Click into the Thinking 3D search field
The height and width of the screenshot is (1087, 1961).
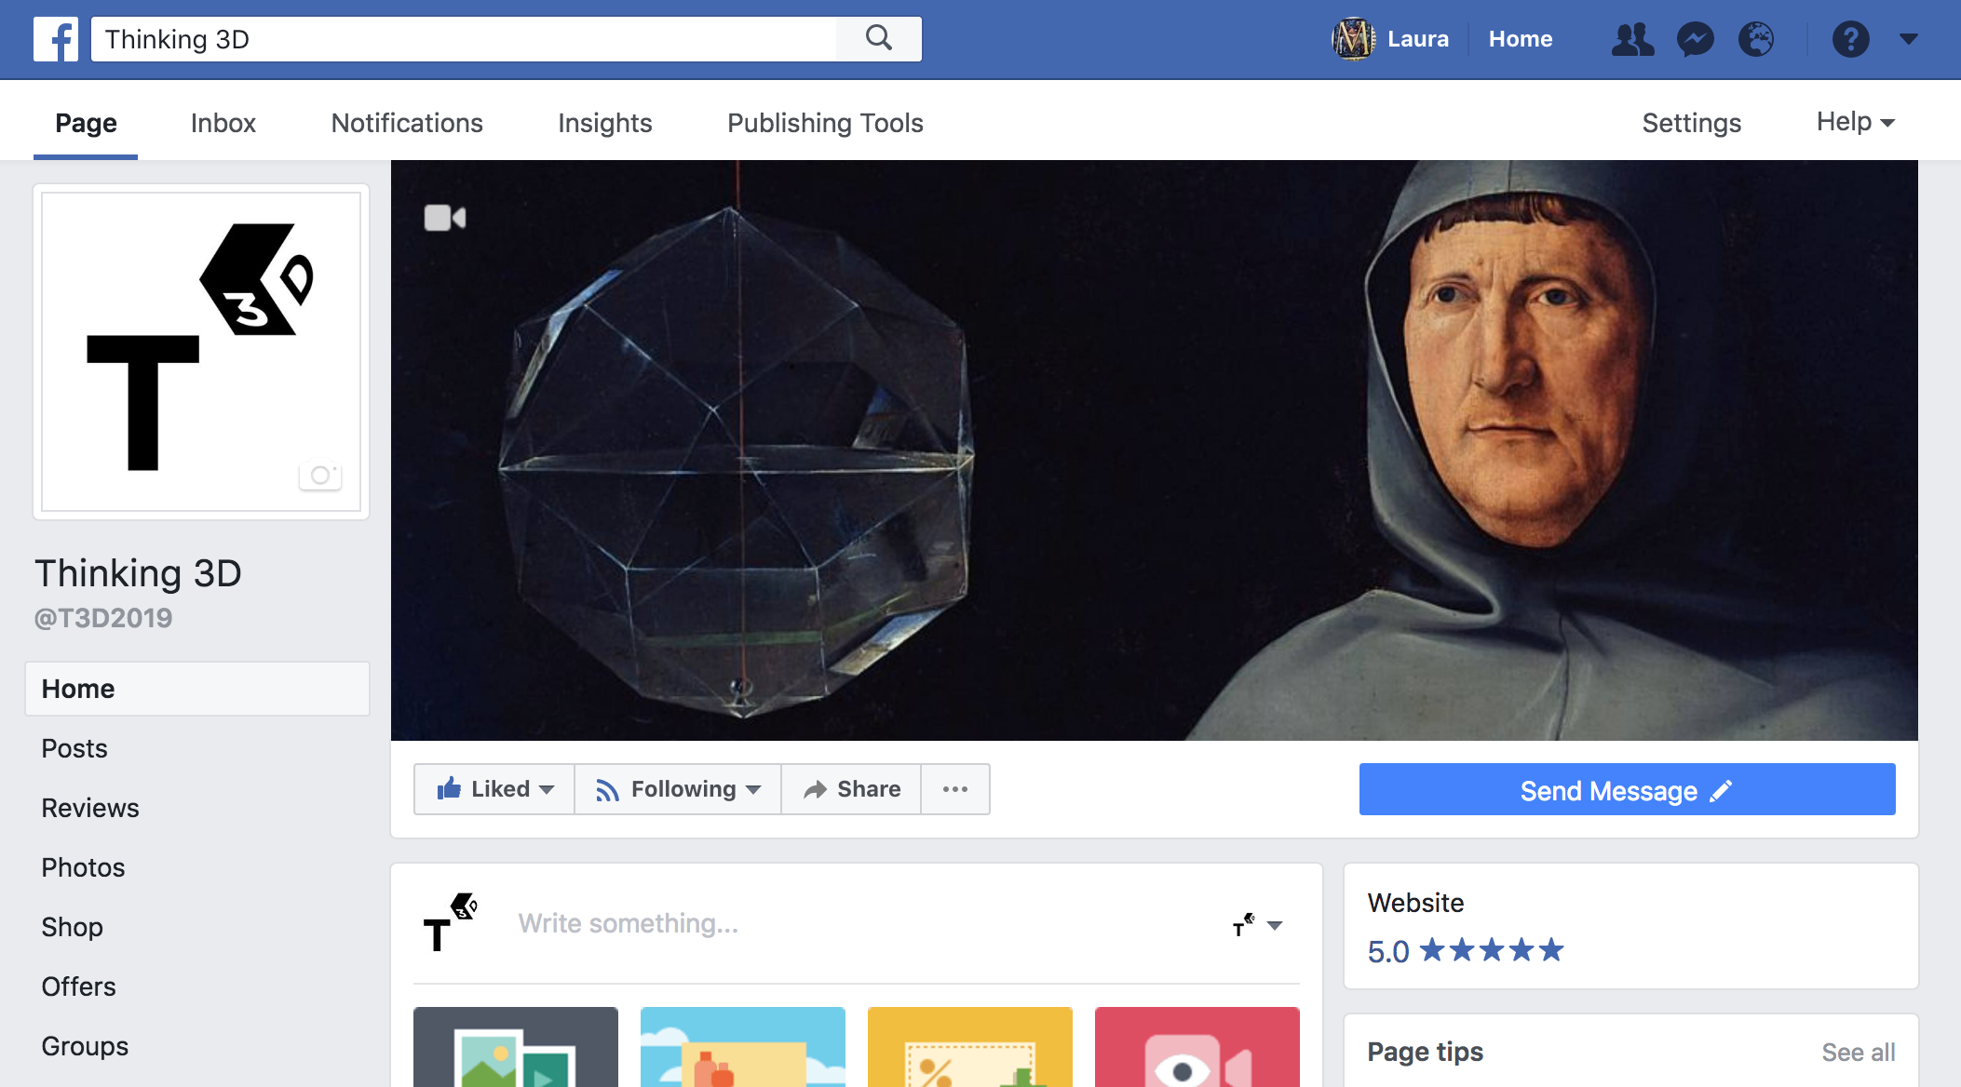point(464,39)
